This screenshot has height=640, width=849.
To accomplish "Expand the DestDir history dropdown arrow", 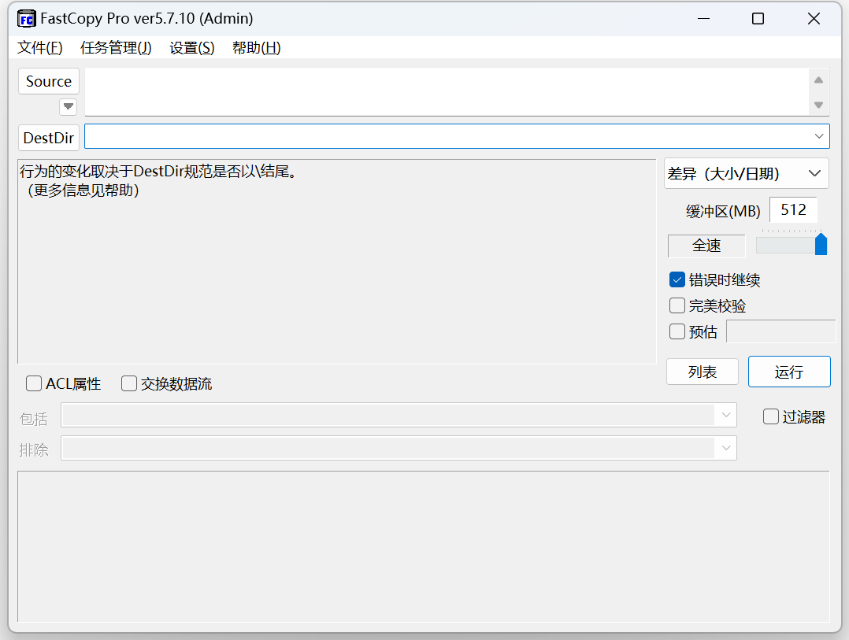I will tap(819, 136).
